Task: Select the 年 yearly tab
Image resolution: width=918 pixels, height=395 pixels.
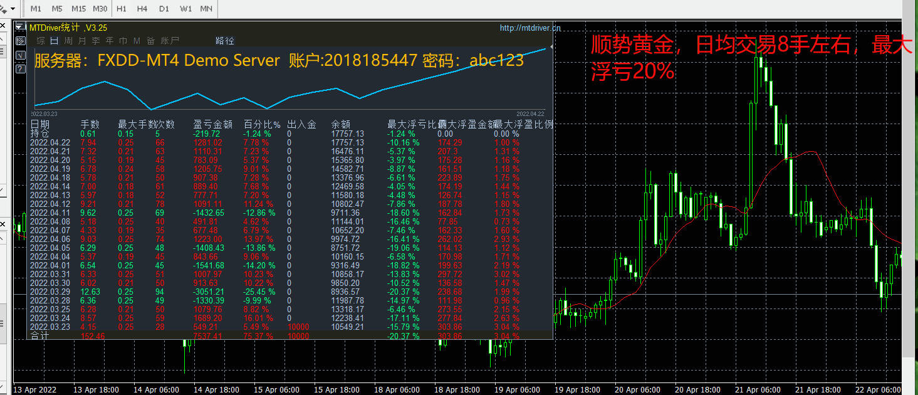Action: click(x=110, y=41)
